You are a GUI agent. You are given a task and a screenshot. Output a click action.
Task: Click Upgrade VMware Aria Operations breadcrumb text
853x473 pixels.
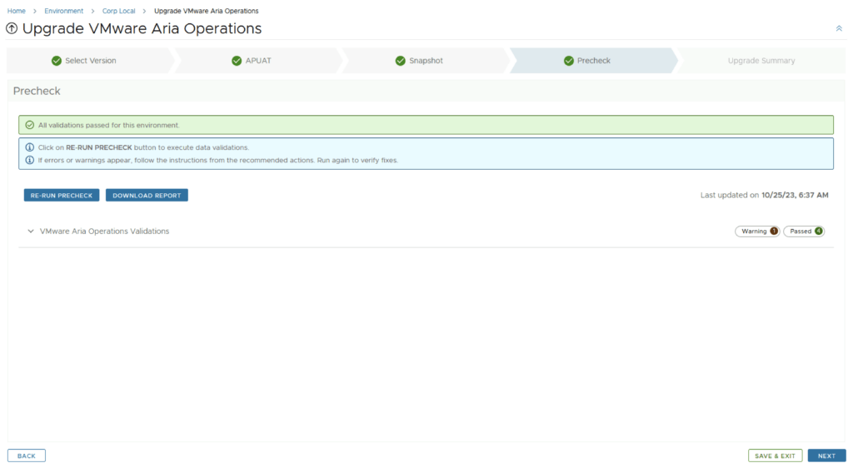click(x=207, y=11)
